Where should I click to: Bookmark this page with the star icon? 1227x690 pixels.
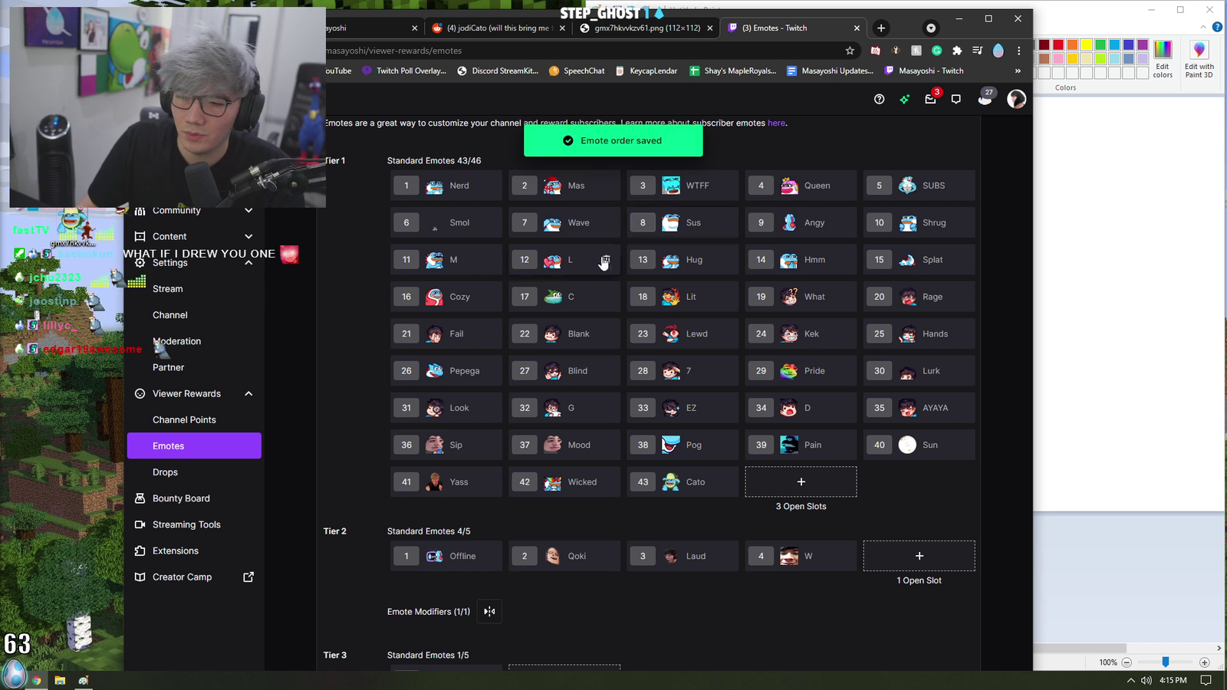850,51
